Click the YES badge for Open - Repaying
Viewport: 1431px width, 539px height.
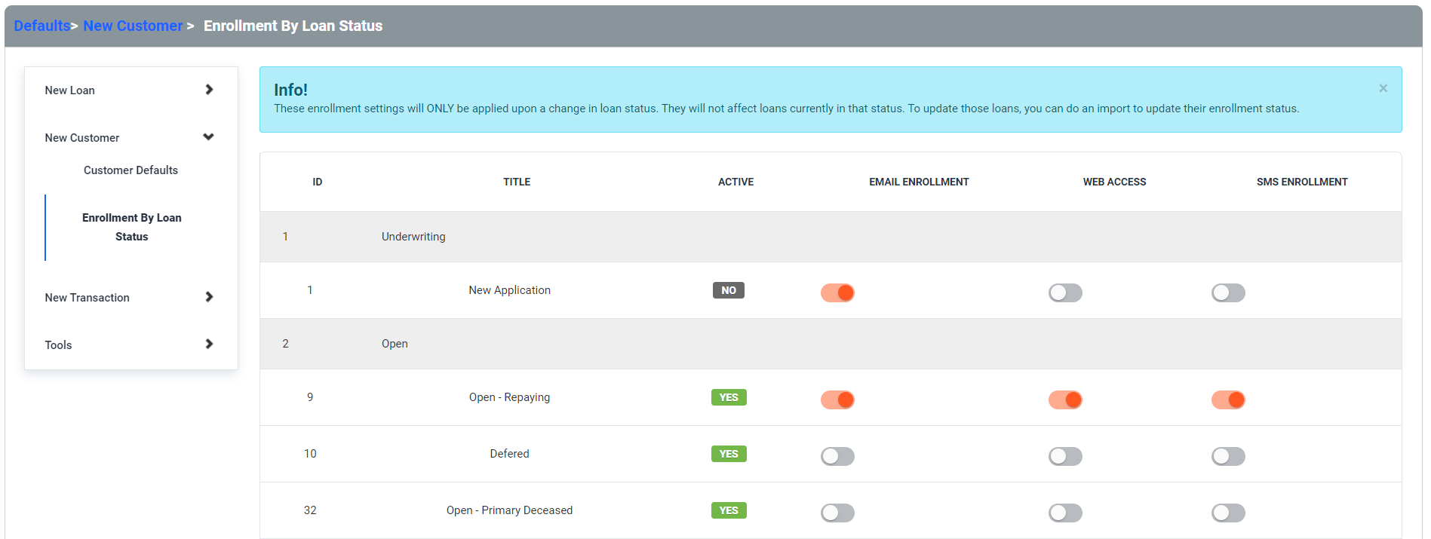pyautogui.click(x=729, y=397)
